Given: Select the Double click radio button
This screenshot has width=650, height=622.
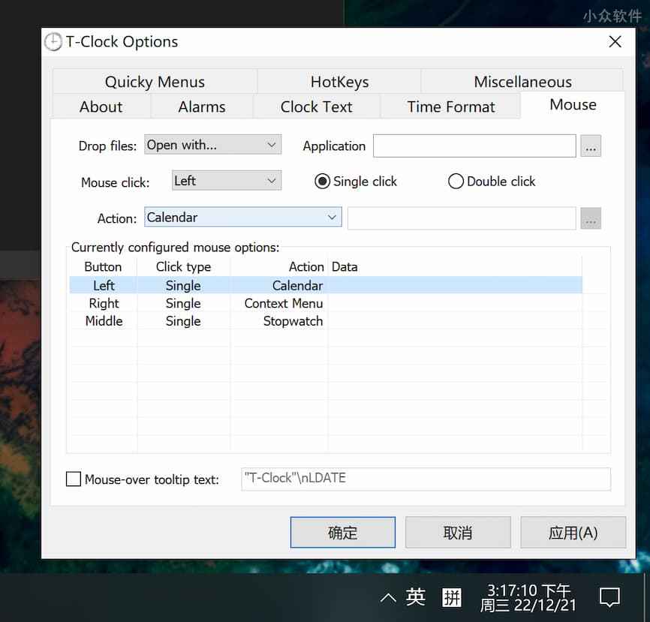Looking at the screenshot, I should point(456,182).
